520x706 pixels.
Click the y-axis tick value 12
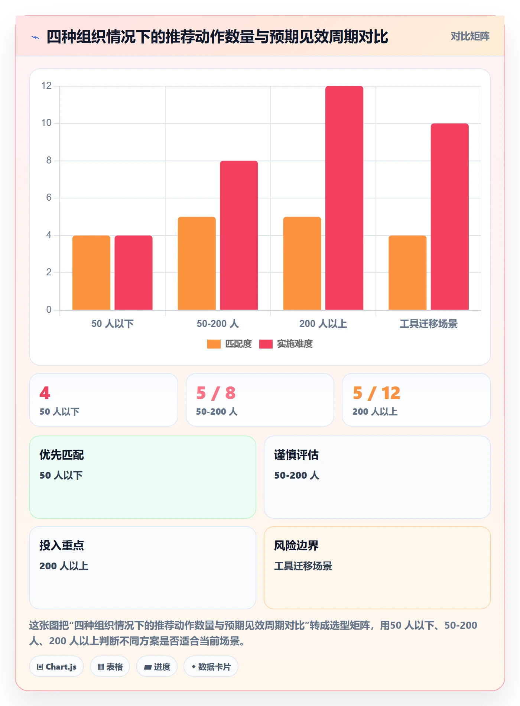pos(46,86)
